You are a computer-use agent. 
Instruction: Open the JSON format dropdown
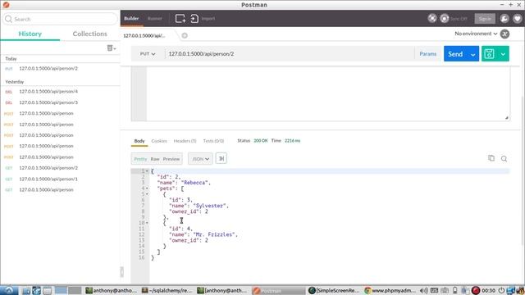(x=200, y=159)
